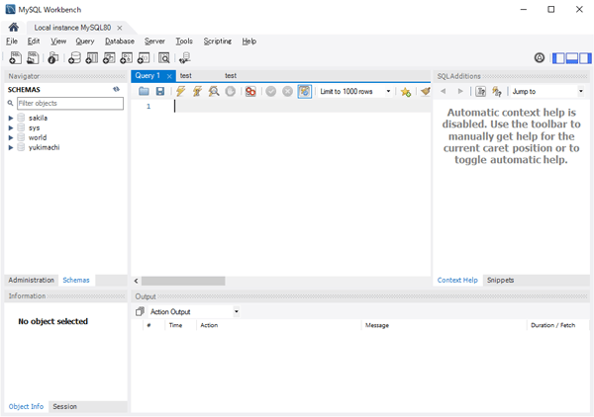Click the beautify query broom icon
This screenshot has height=417, width=594.
(425, 91)
